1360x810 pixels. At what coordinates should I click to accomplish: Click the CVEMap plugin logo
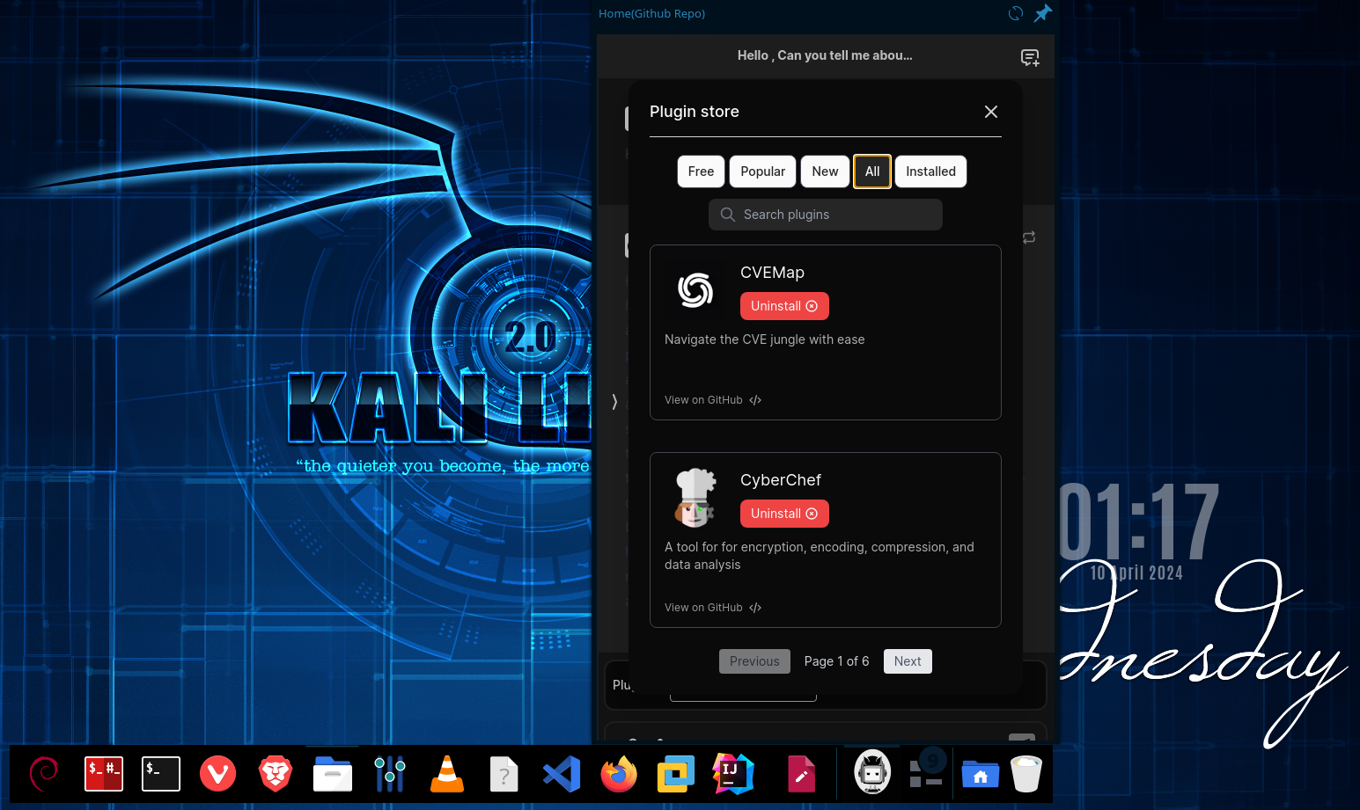(695, 290)
